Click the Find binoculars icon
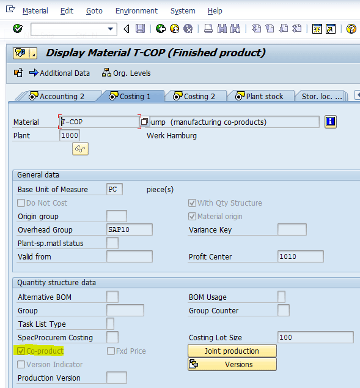This screenshot has width=360, height=388. (222, 29)
